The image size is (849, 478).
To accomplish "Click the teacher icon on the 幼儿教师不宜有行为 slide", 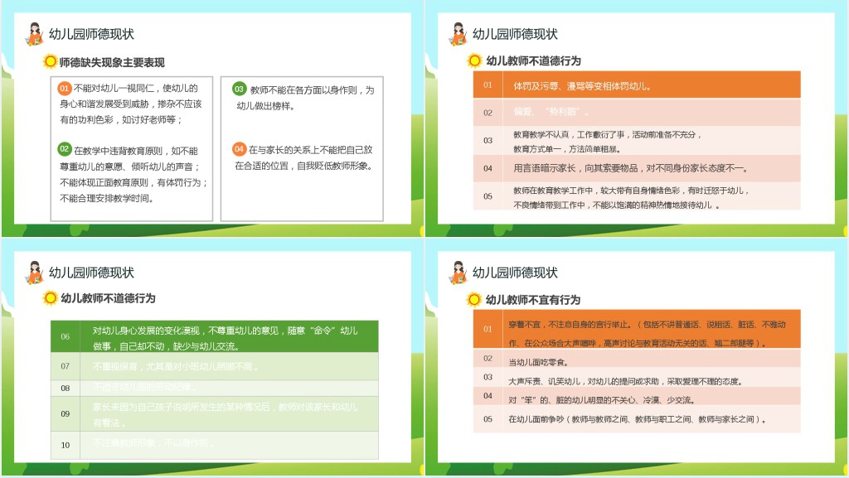I will [x=458, y=273].
